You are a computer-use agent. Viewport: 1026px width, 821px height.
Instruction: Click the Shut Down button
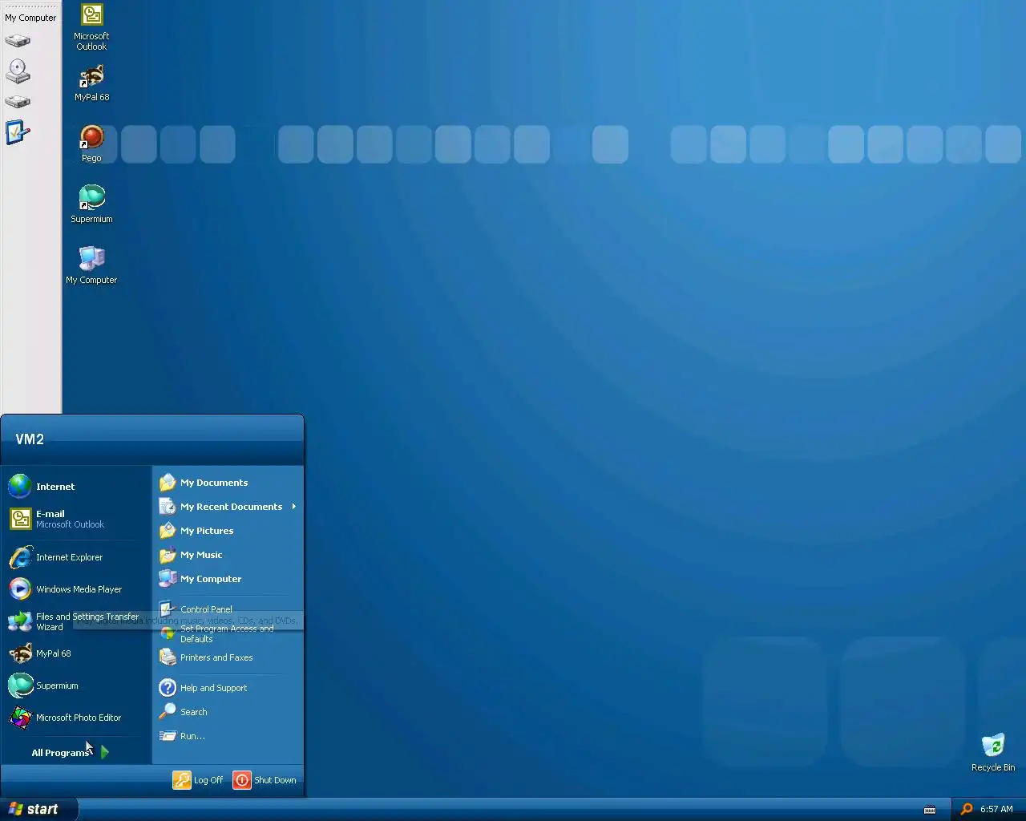point(265,780)
